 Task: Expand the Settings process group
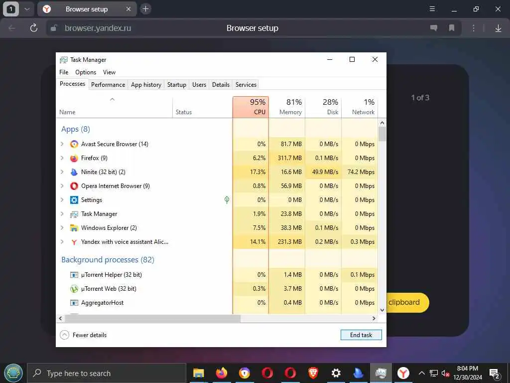pos(62,200)
